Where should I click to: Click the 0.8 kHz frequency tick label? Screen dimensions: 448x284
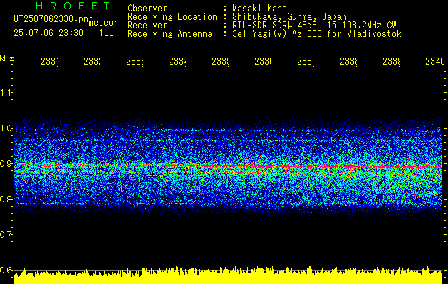6,199
